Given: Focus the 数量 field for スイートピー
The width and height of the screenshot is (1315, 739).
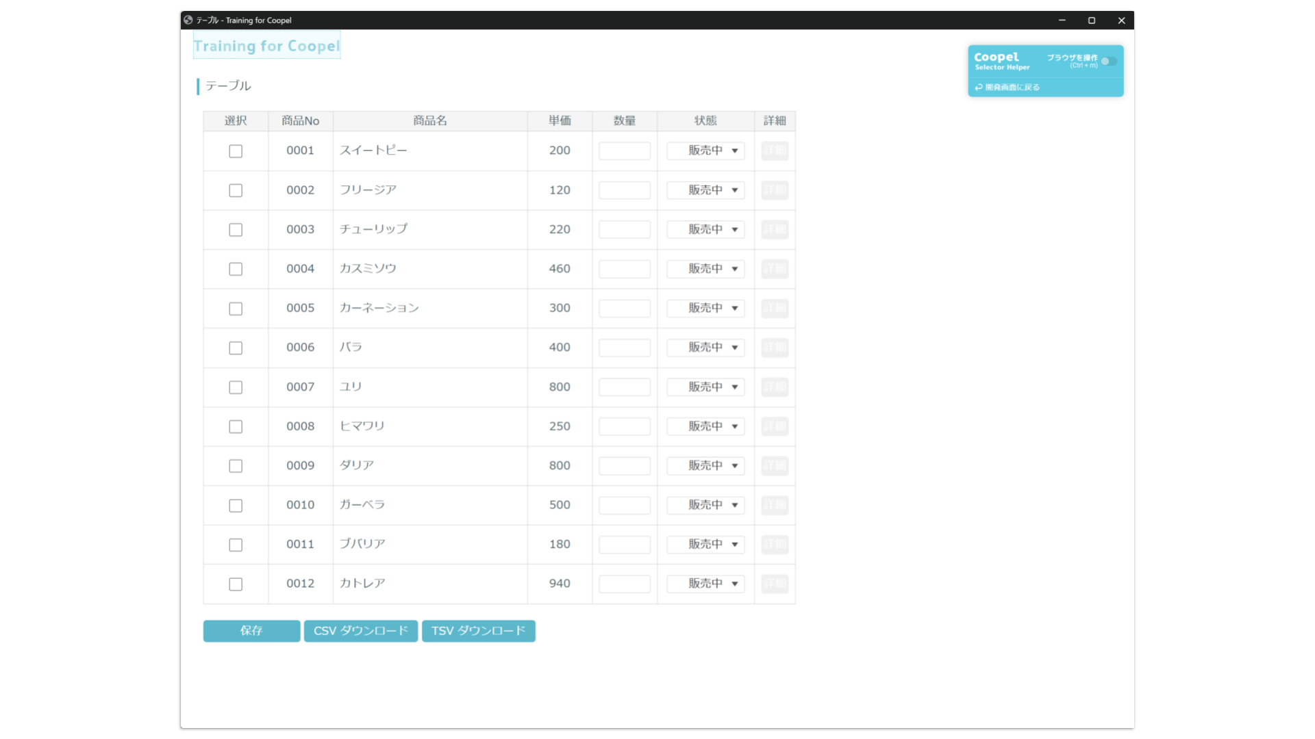Looking at the screenshot, I should pos(625,151).
